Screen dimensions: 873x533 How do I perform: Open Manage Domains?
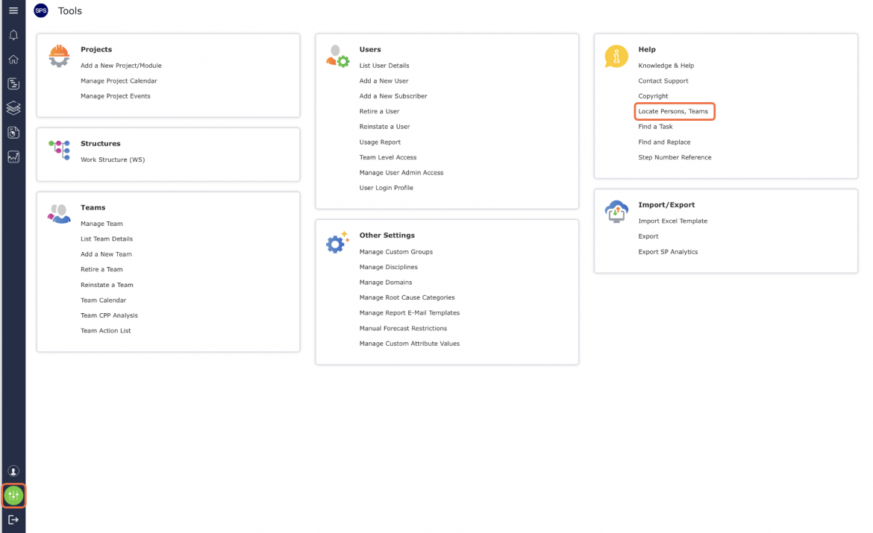385,283
